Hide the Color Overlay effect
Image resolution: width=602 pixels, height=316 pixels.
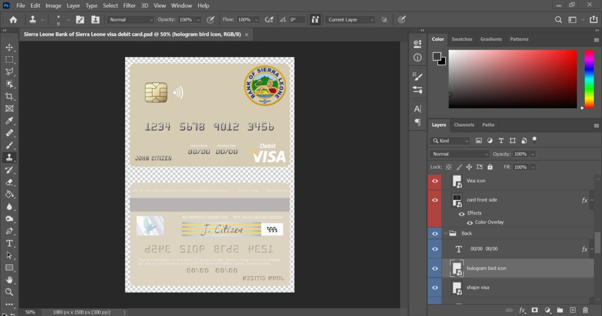pos(469,222)
